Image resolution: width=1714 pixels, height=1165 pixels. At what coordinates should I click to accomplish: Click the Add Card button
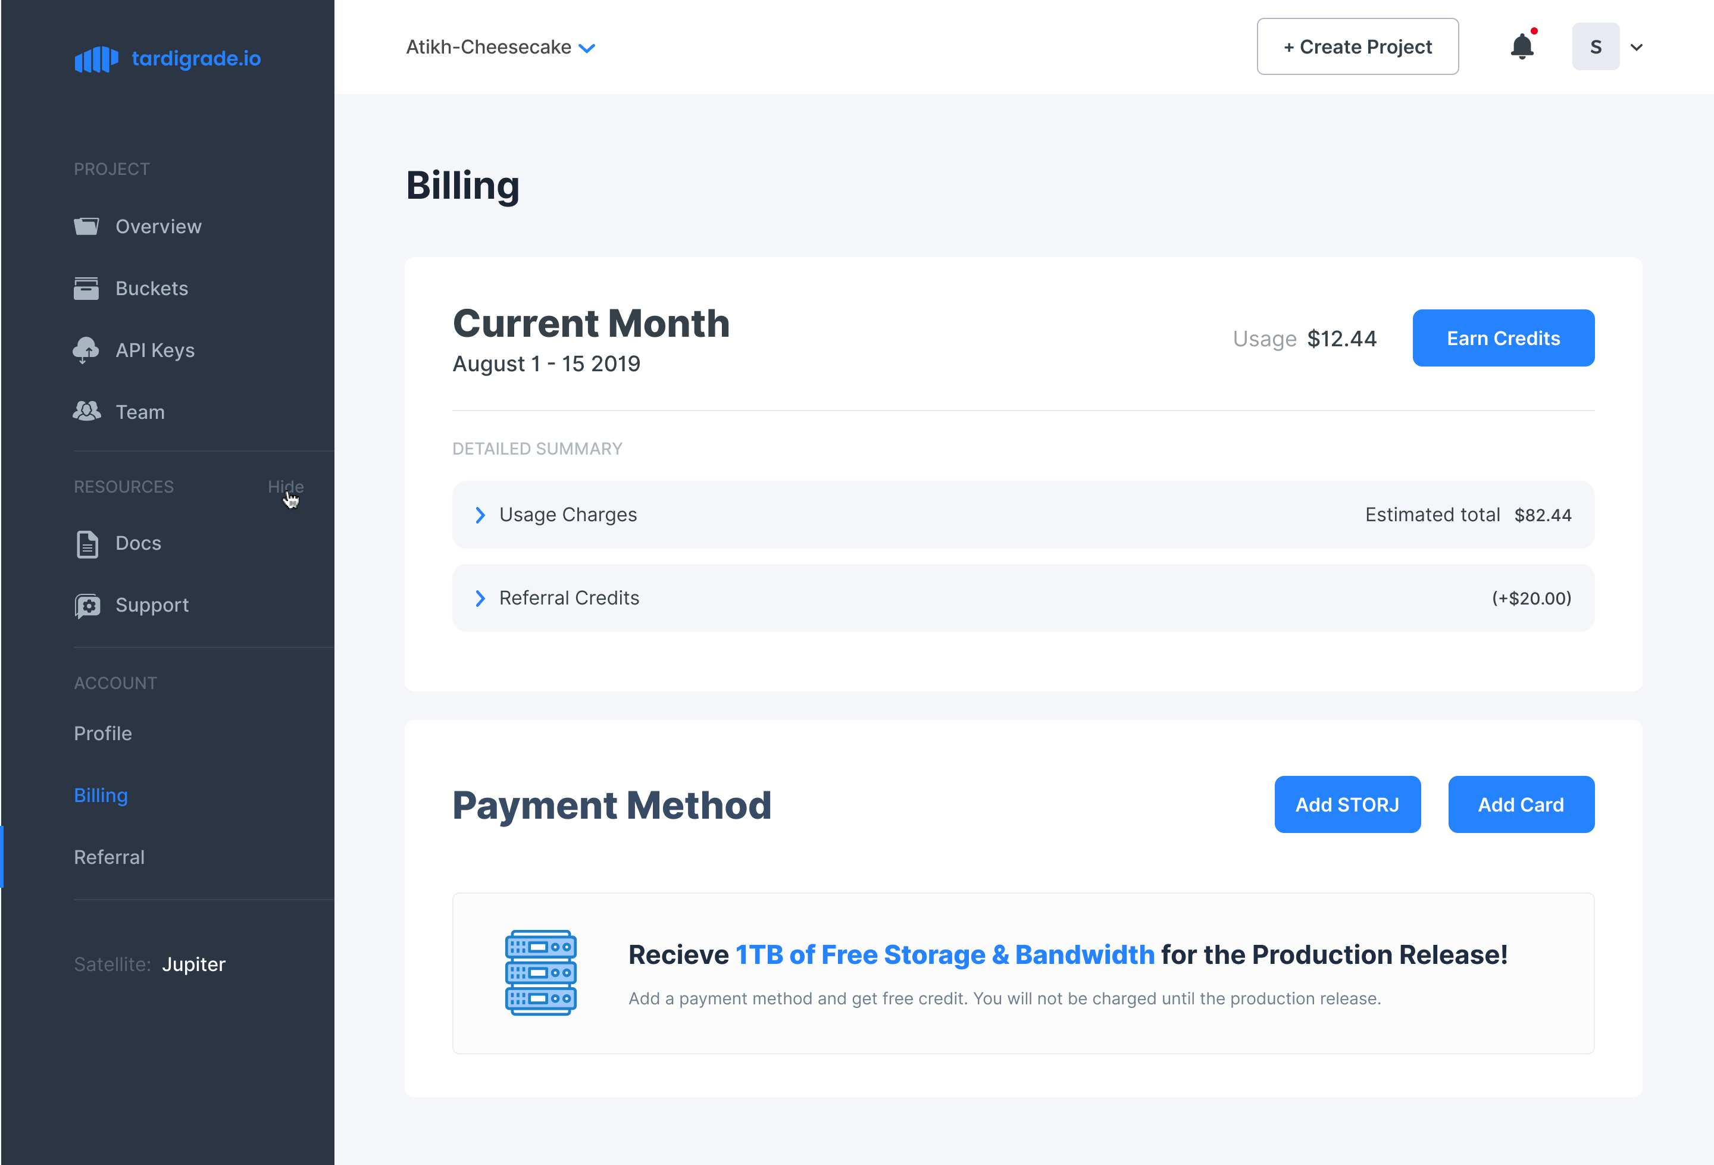[x=1522, y=804]
